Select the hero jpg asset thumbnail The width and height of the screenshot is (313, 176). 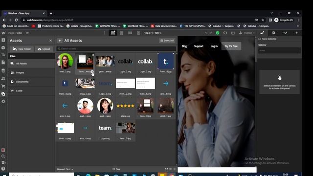125,128
